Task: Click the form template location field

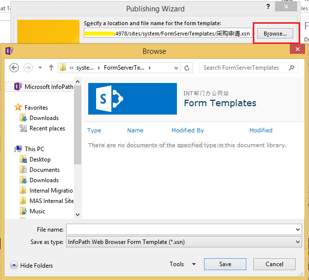Action: point(168,33)
